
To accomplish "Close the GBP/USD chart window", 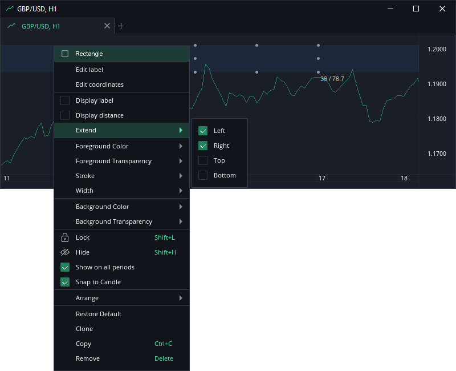I will [442, 9].
